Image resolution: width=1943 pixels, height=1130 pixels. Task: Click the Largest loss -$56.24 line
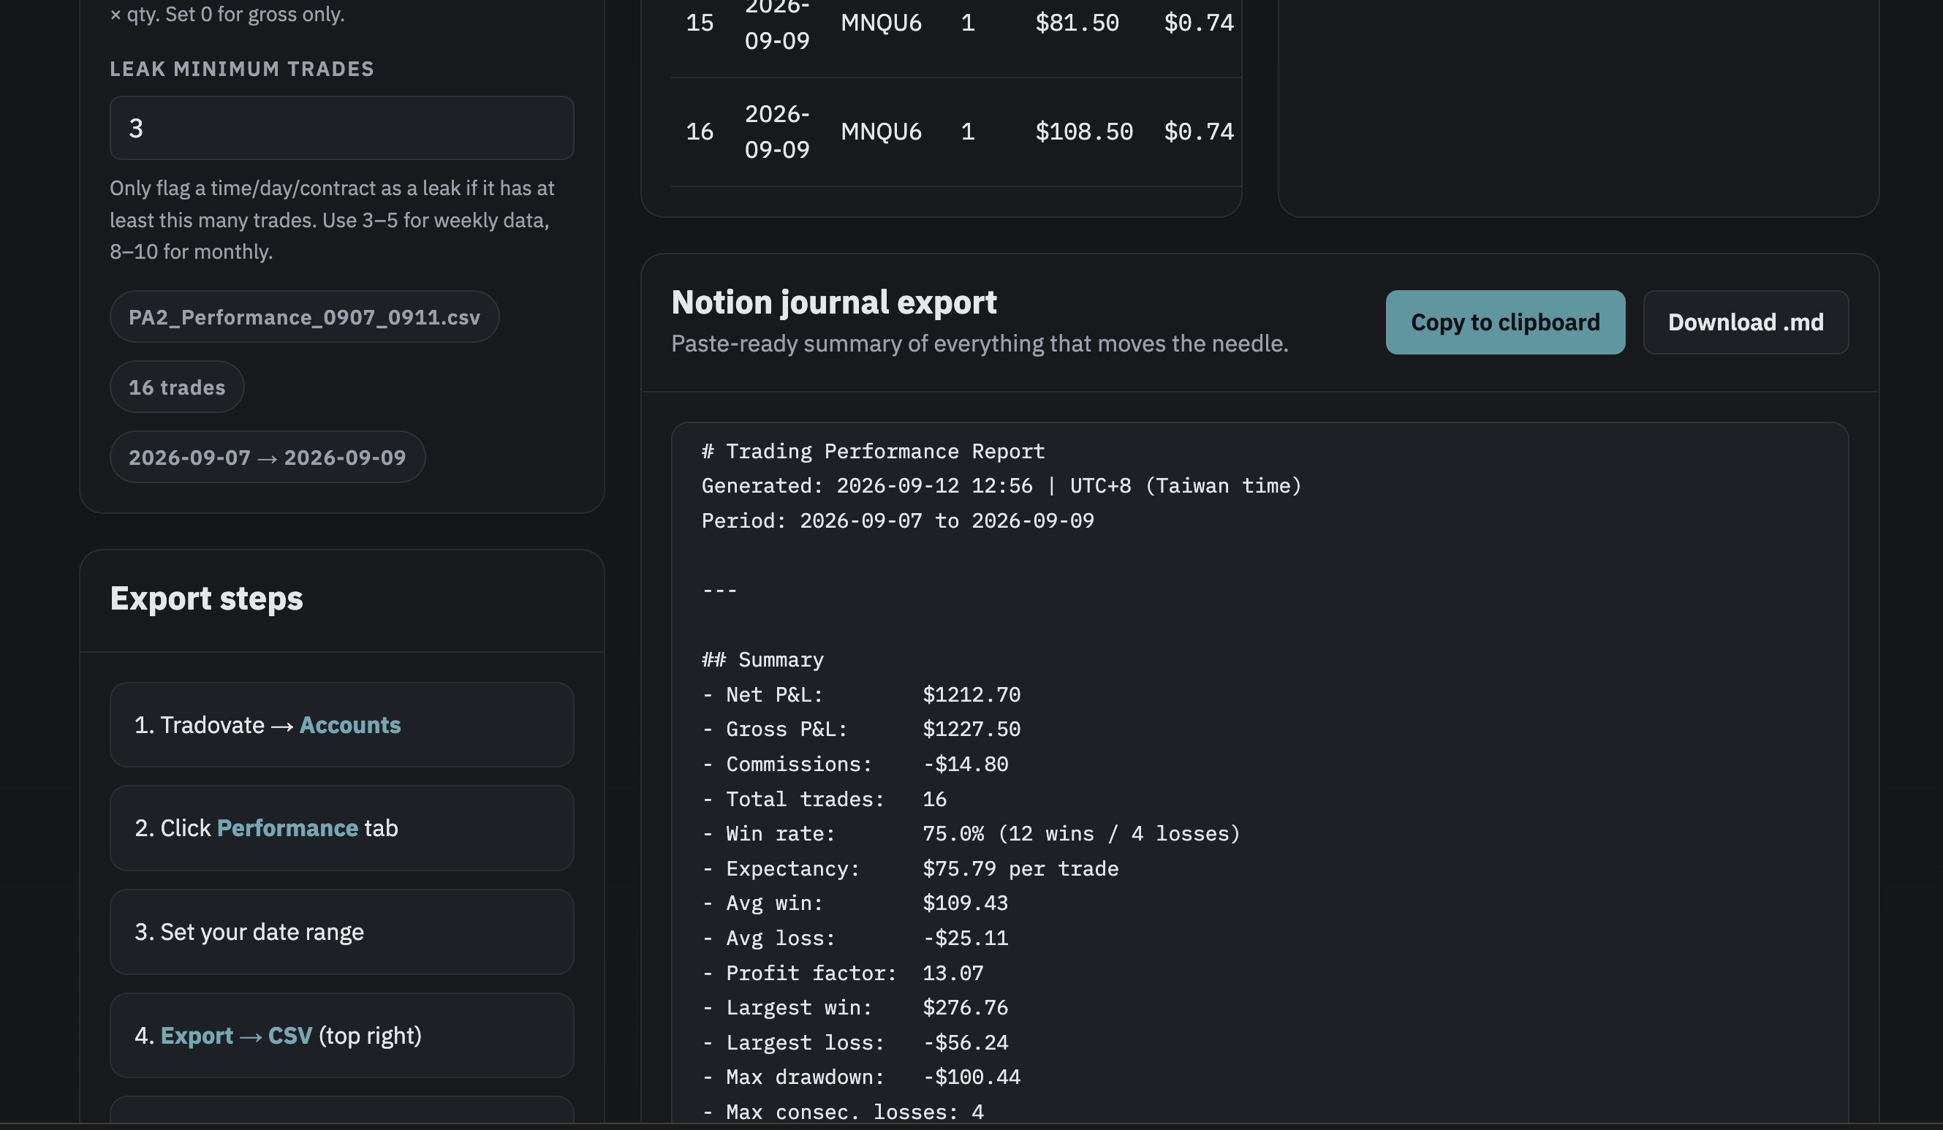[x=855, y=1042]
